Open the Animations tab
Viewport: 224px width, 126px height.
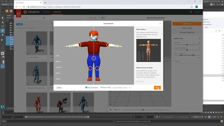click(x=57, y=12)
